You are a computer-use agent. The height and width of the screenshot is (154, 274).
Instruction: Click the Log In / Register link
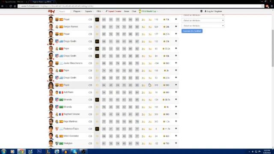coord(213,12)
